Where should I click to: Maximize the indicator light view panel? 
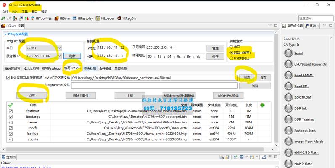pyautogui.click(x=330, y=26)
